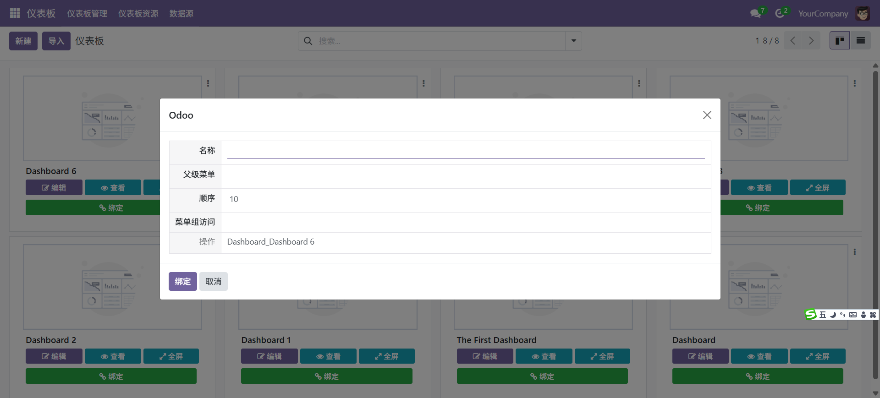Go to previous page arrow
The width and height of the screenshot is (880, 398).
(x=793, y=41)
